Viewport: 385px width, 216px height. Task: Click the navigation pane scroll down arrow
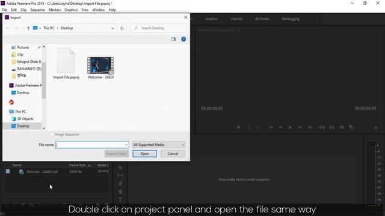pos(44,128)
